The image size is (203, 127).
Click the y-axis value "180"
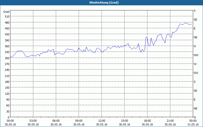tap(7, 82)
